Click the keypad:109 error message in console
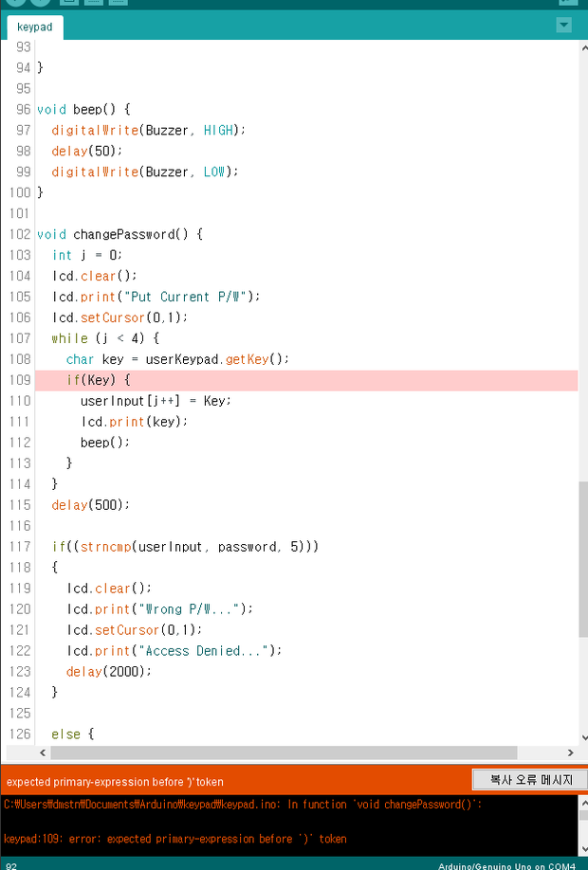This screenshot has width=588, height=870. [x=175, y=839]
